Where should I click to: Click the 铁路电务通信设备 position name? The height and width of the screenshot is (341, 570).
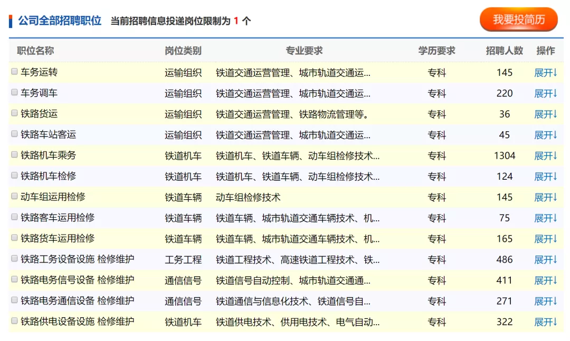(x=77, y=301)
